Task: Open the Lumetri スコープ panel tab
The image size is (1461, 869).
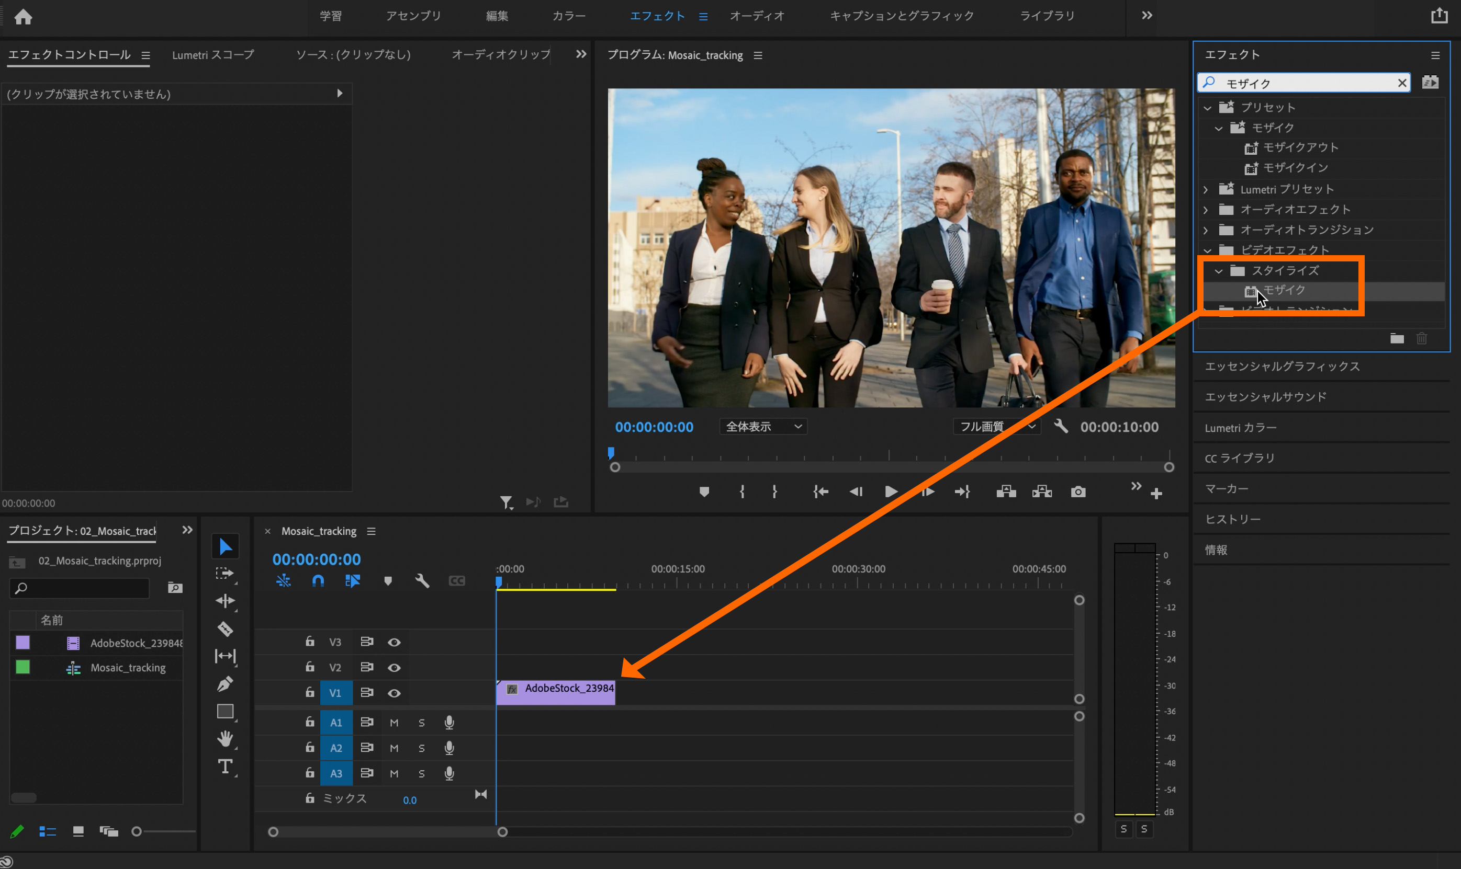Action: click(x=213, y=55)
